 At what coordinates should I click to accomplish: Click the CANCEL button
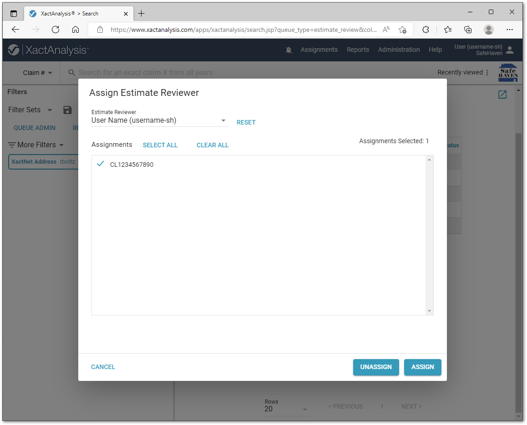click(103, 367)
